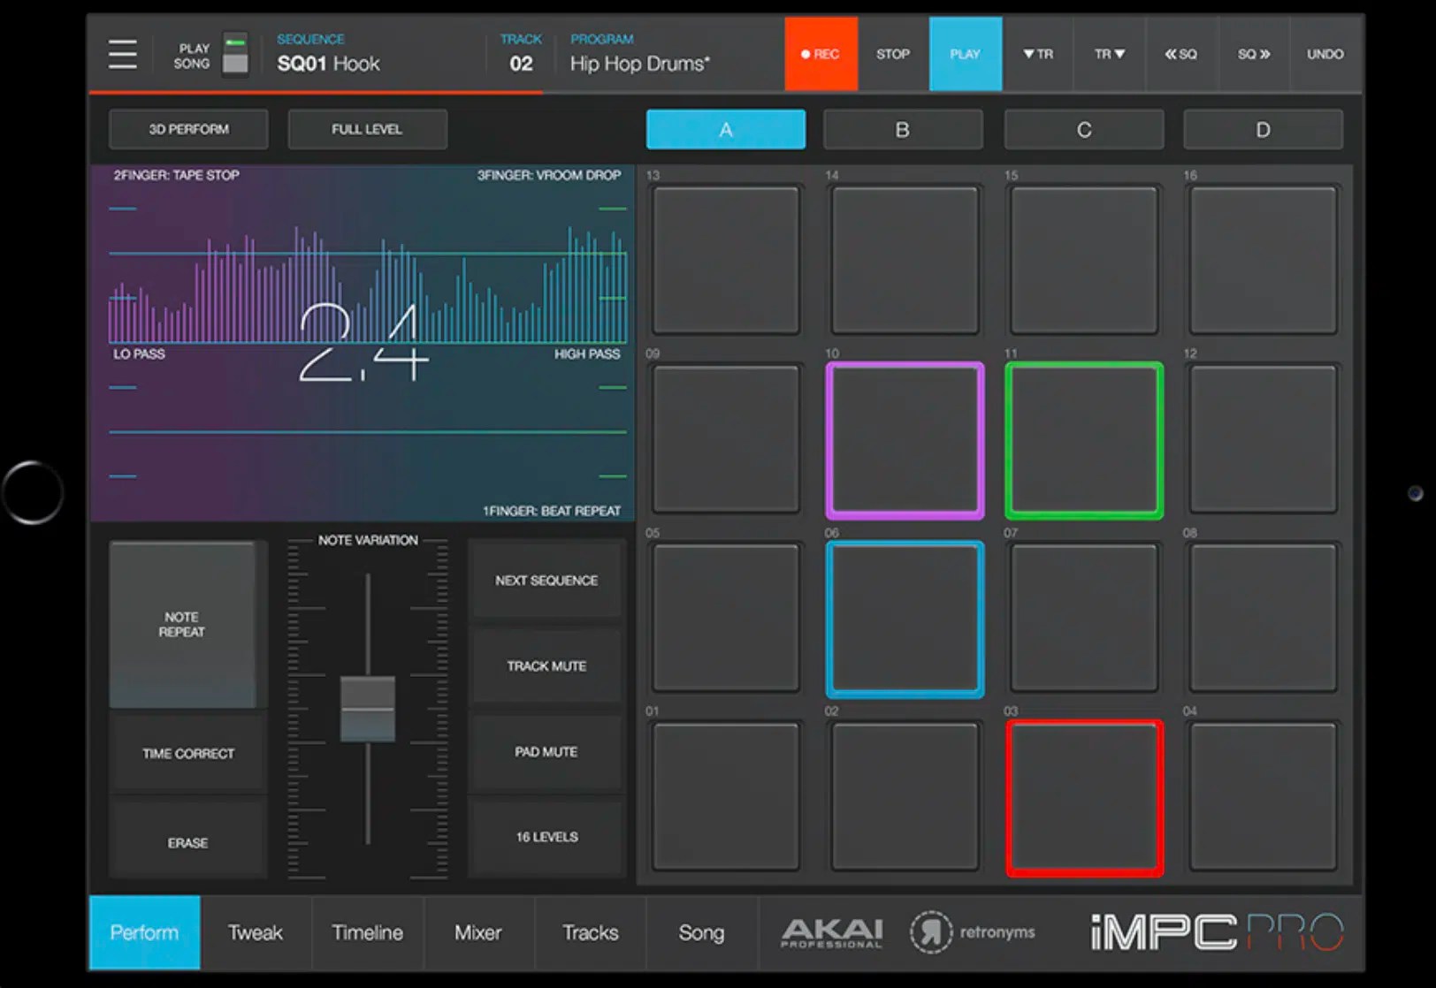Select previous track with the ▼TR control

coord(1039,54)
